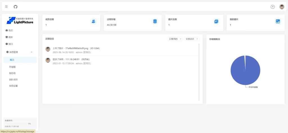The image size is (288, 133).
Task: Open the 全部动态 filter dropdown
Action: tap(192, 39)
